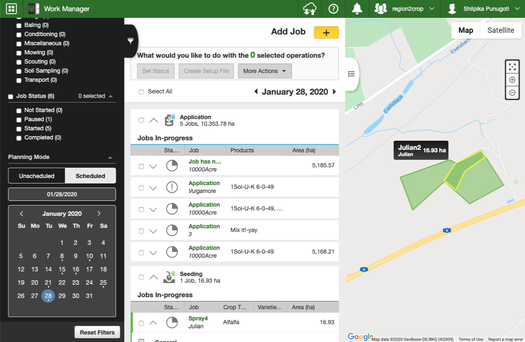The width and height of the screenshot is (525, 342).
Task: Select the Unscheduled planning mode
Action: coord(37,176)
